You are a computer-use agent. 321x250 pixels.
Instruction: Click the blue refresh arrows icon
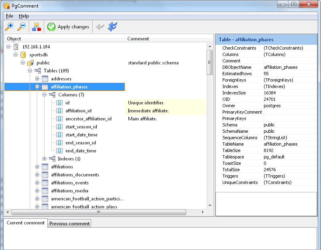coord(113,27)
